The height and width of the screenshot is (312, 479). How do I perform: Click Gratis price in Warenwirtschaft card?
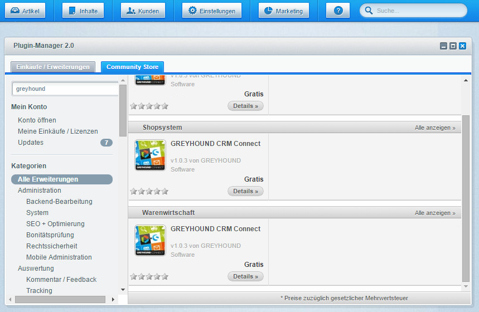254,265
